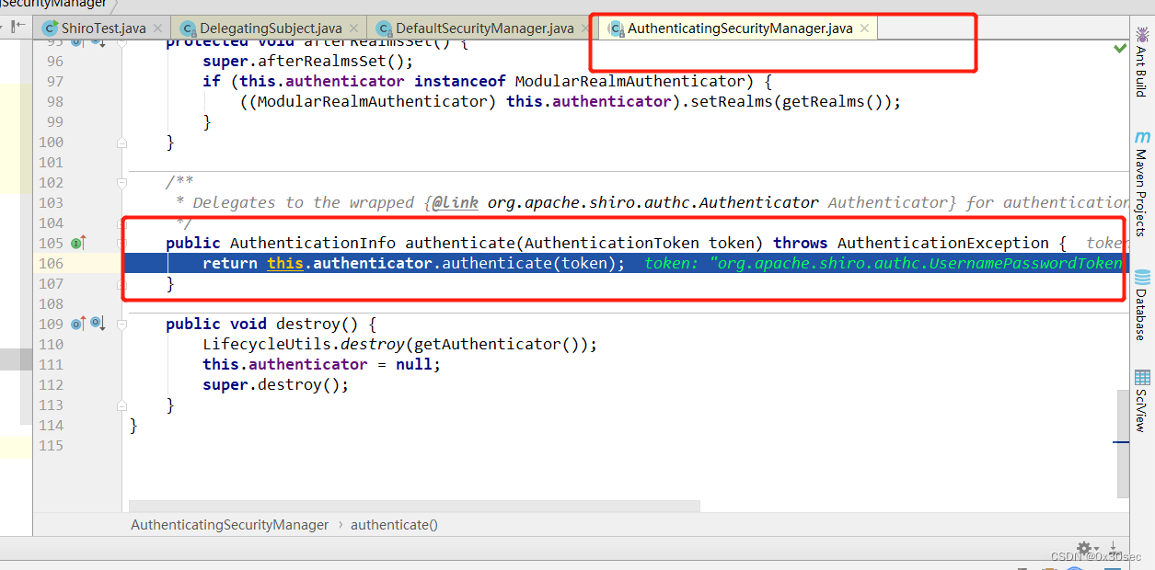Click the 'this' keyword on line 106
Screen dimensions: 1155x570
pos(285,263)
